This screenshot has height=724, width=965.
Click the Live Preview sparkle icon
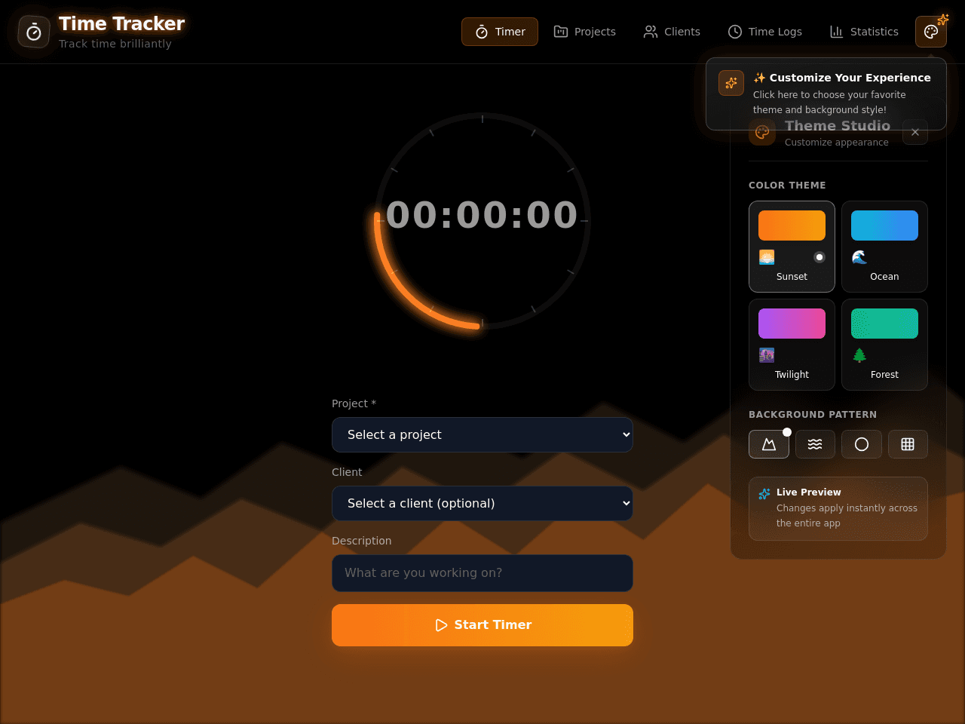[x=764, y=494]
